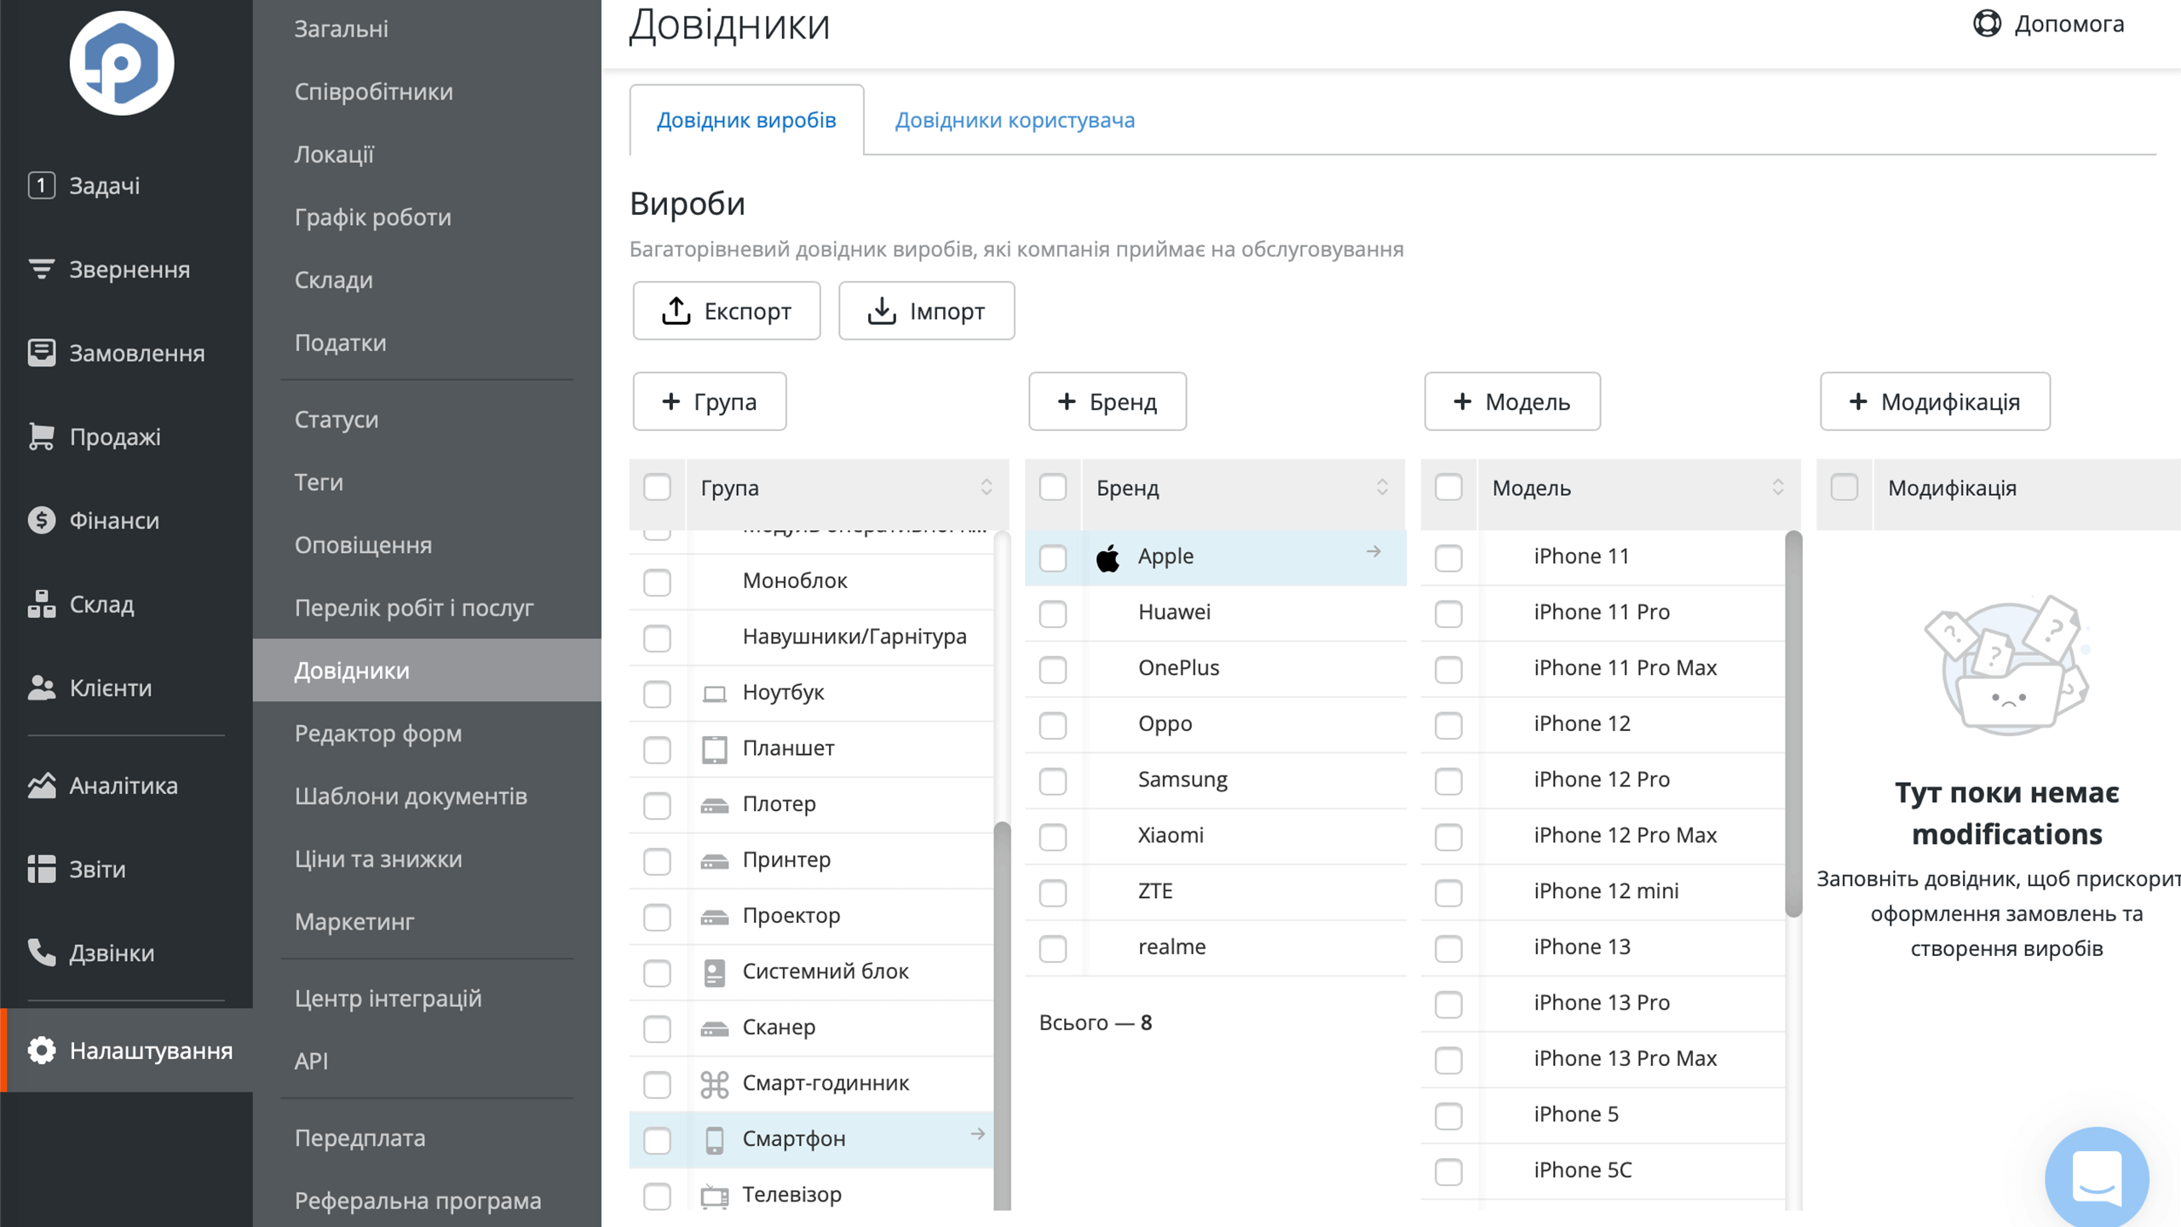
Task: Expand the Apple row arrow
Action: click(x=1373, y=552)
